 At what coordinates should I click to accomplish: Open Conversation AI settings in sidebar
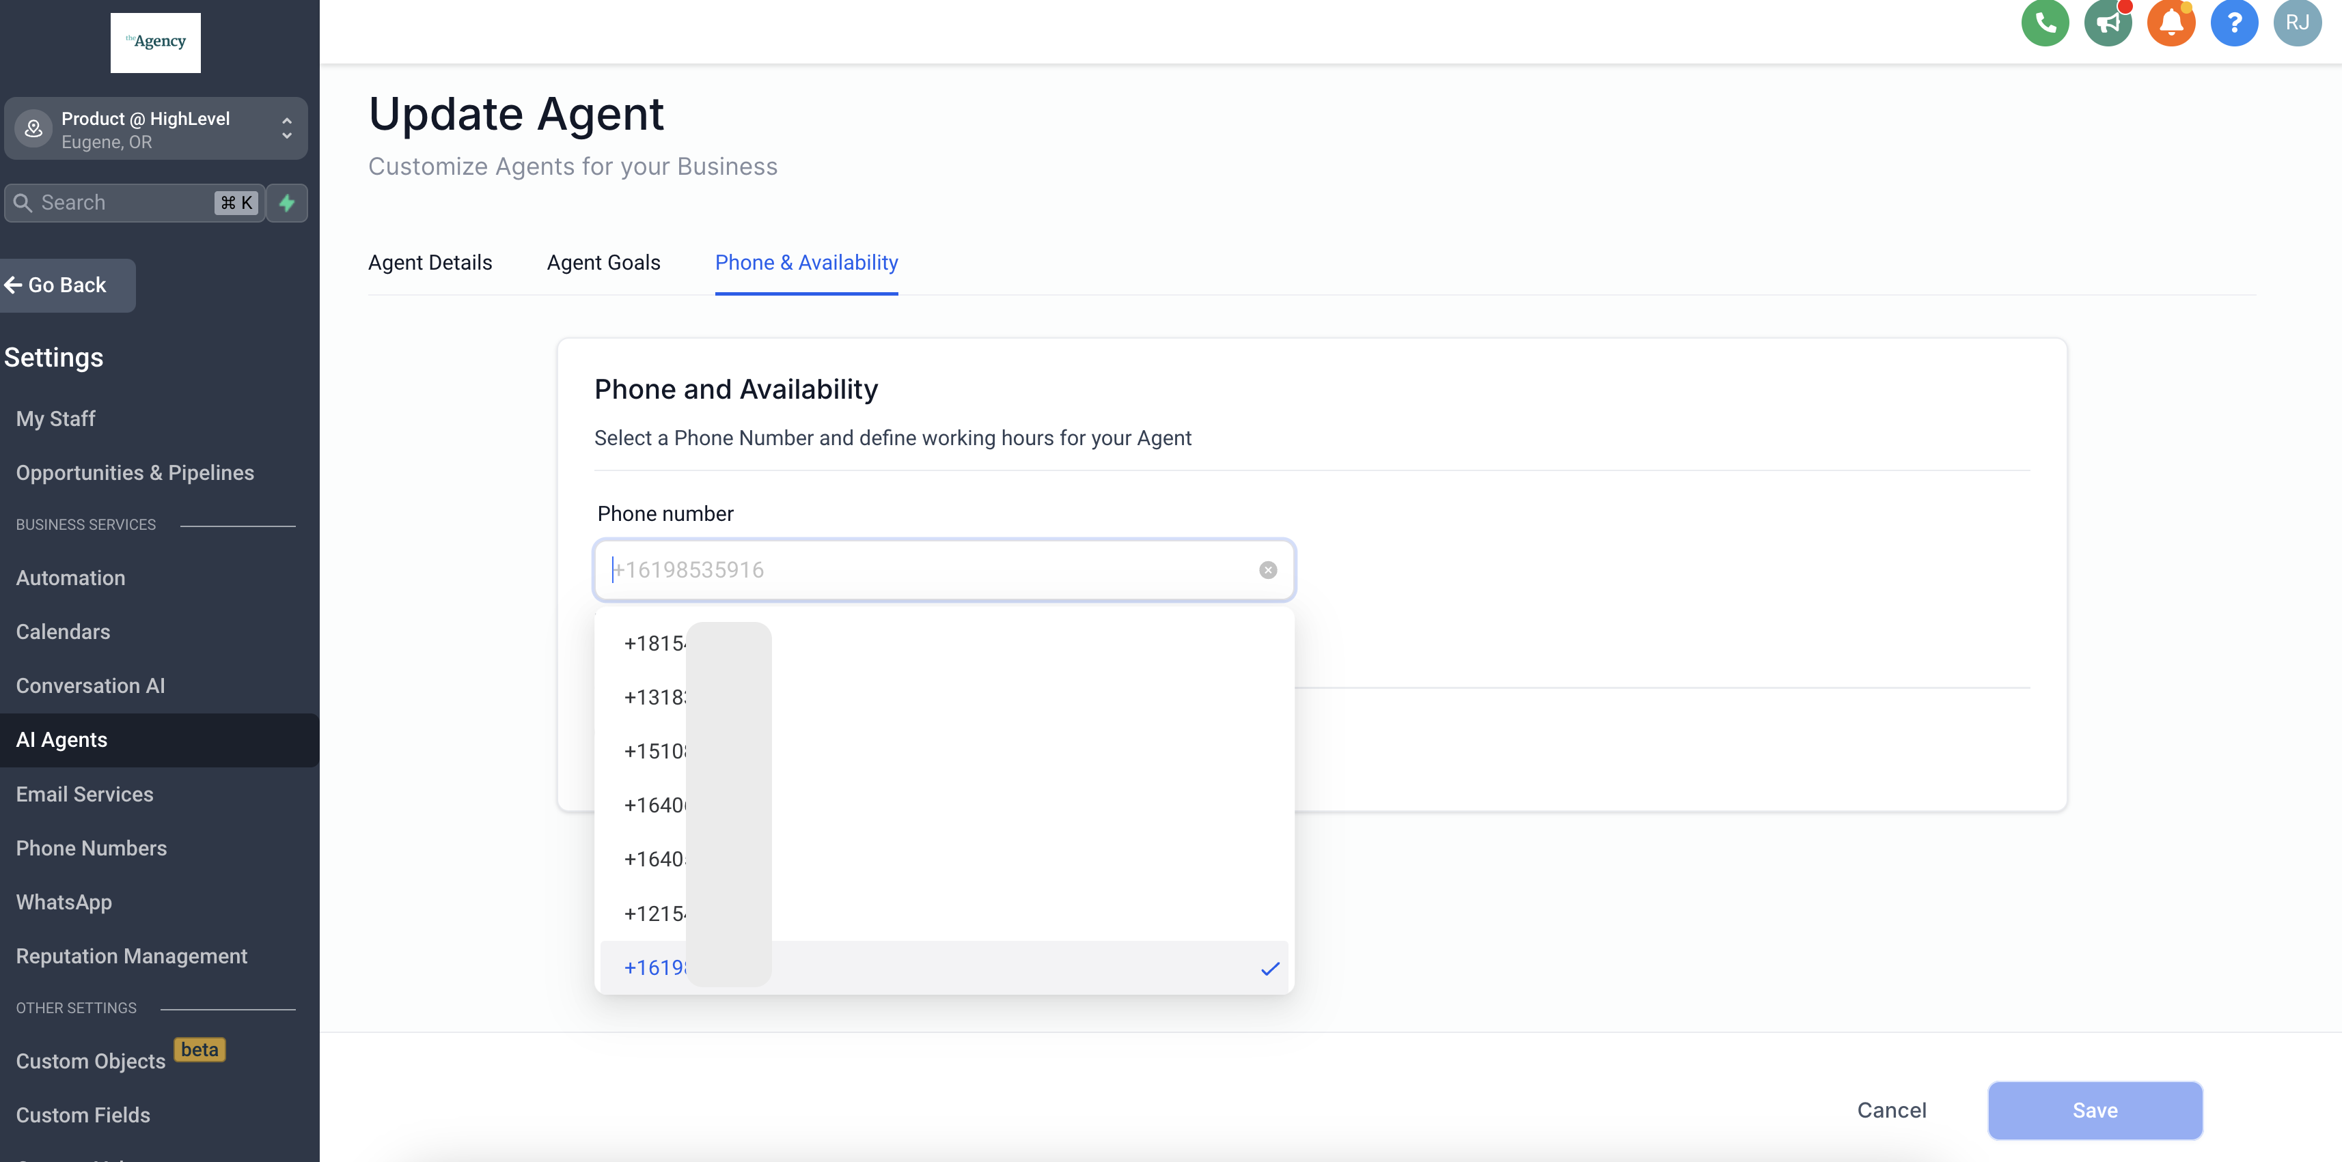[x=90, y=686]
